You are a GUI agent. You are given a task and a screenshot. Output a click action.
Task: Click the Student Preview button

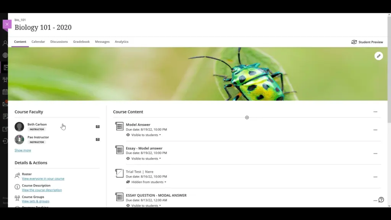pos(367,42)
